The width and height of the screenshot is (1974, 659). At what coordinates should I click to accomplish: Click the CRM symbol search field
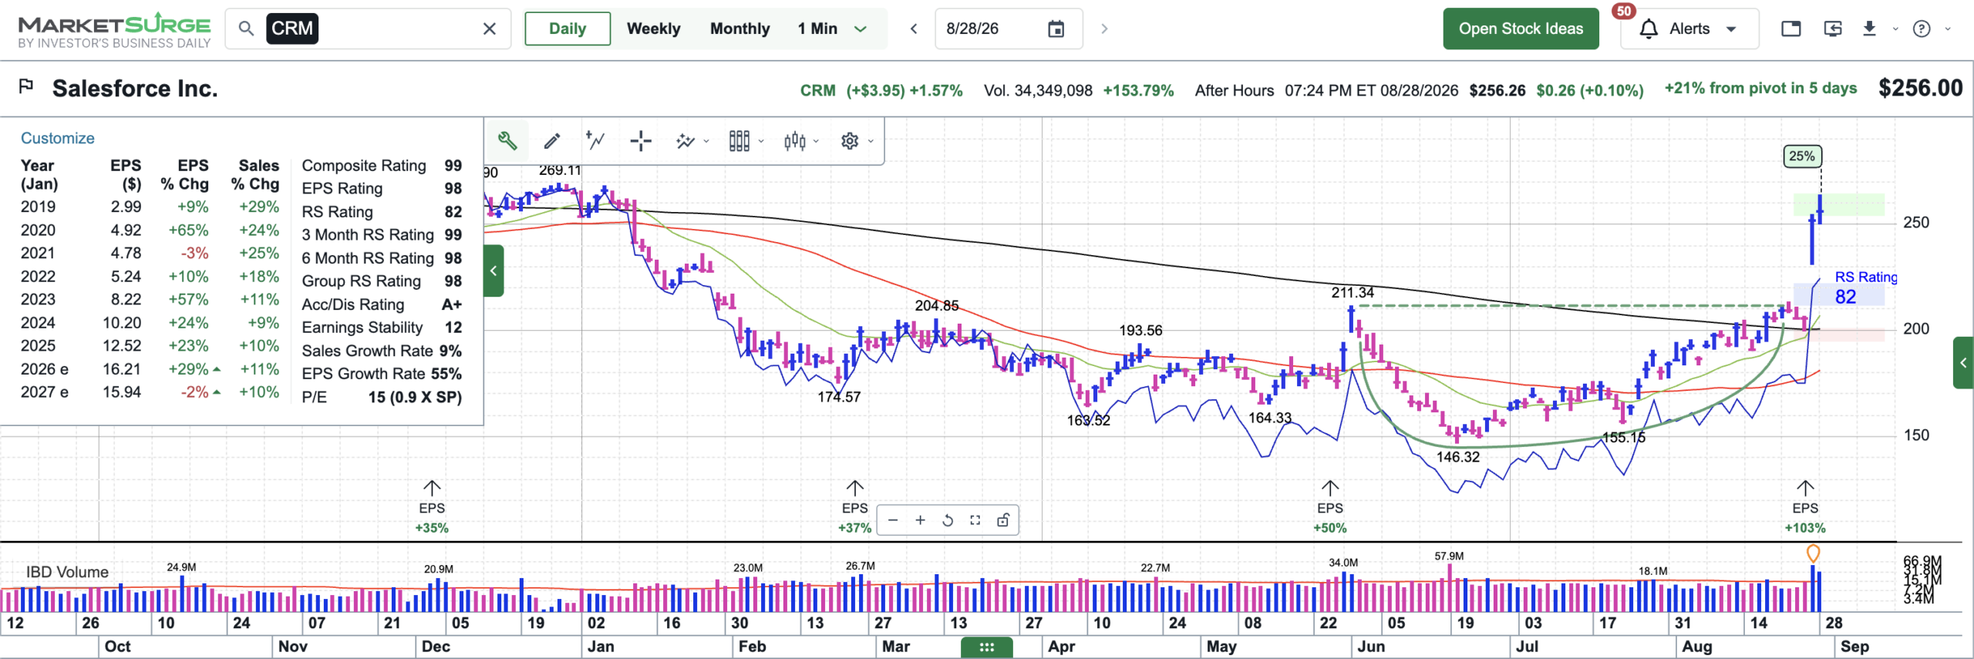tap(369, 29)
